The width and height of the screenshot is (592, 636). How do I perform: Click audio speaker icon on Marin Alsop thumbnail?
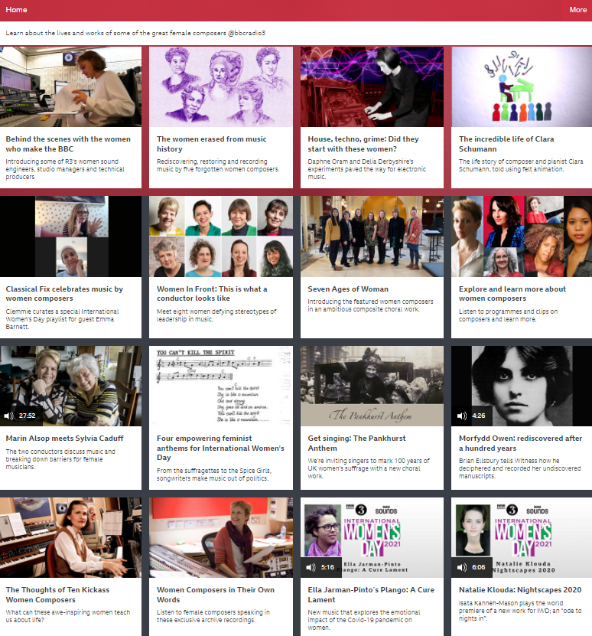(9, 416)
